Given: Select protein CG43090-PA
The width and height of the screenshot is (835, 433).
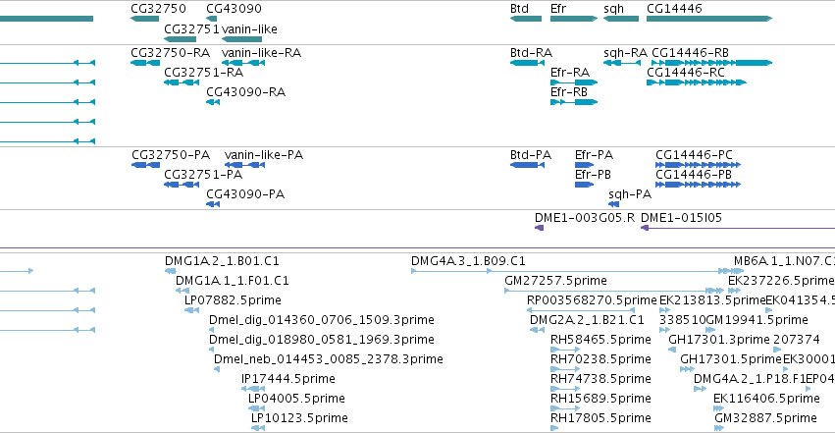Looking at the screenshot, I should tap(213, 204).
